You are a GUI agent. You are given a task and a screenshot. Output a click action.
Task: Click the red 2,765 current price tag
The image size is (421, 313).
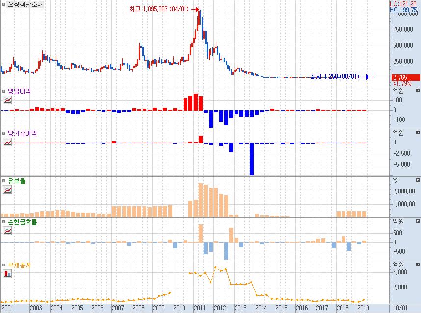coord(406,78)
